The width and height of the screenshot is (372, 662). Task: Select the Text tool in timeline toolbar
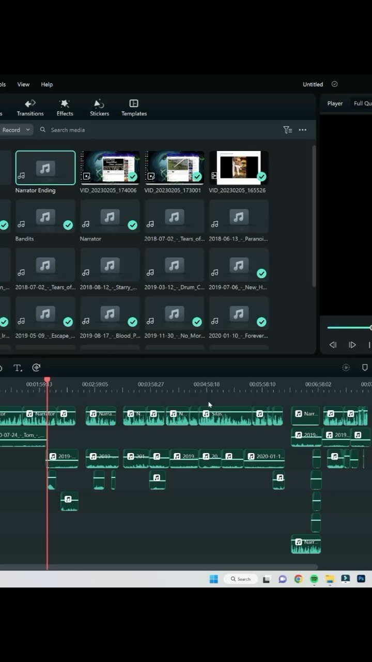[18, 368]
